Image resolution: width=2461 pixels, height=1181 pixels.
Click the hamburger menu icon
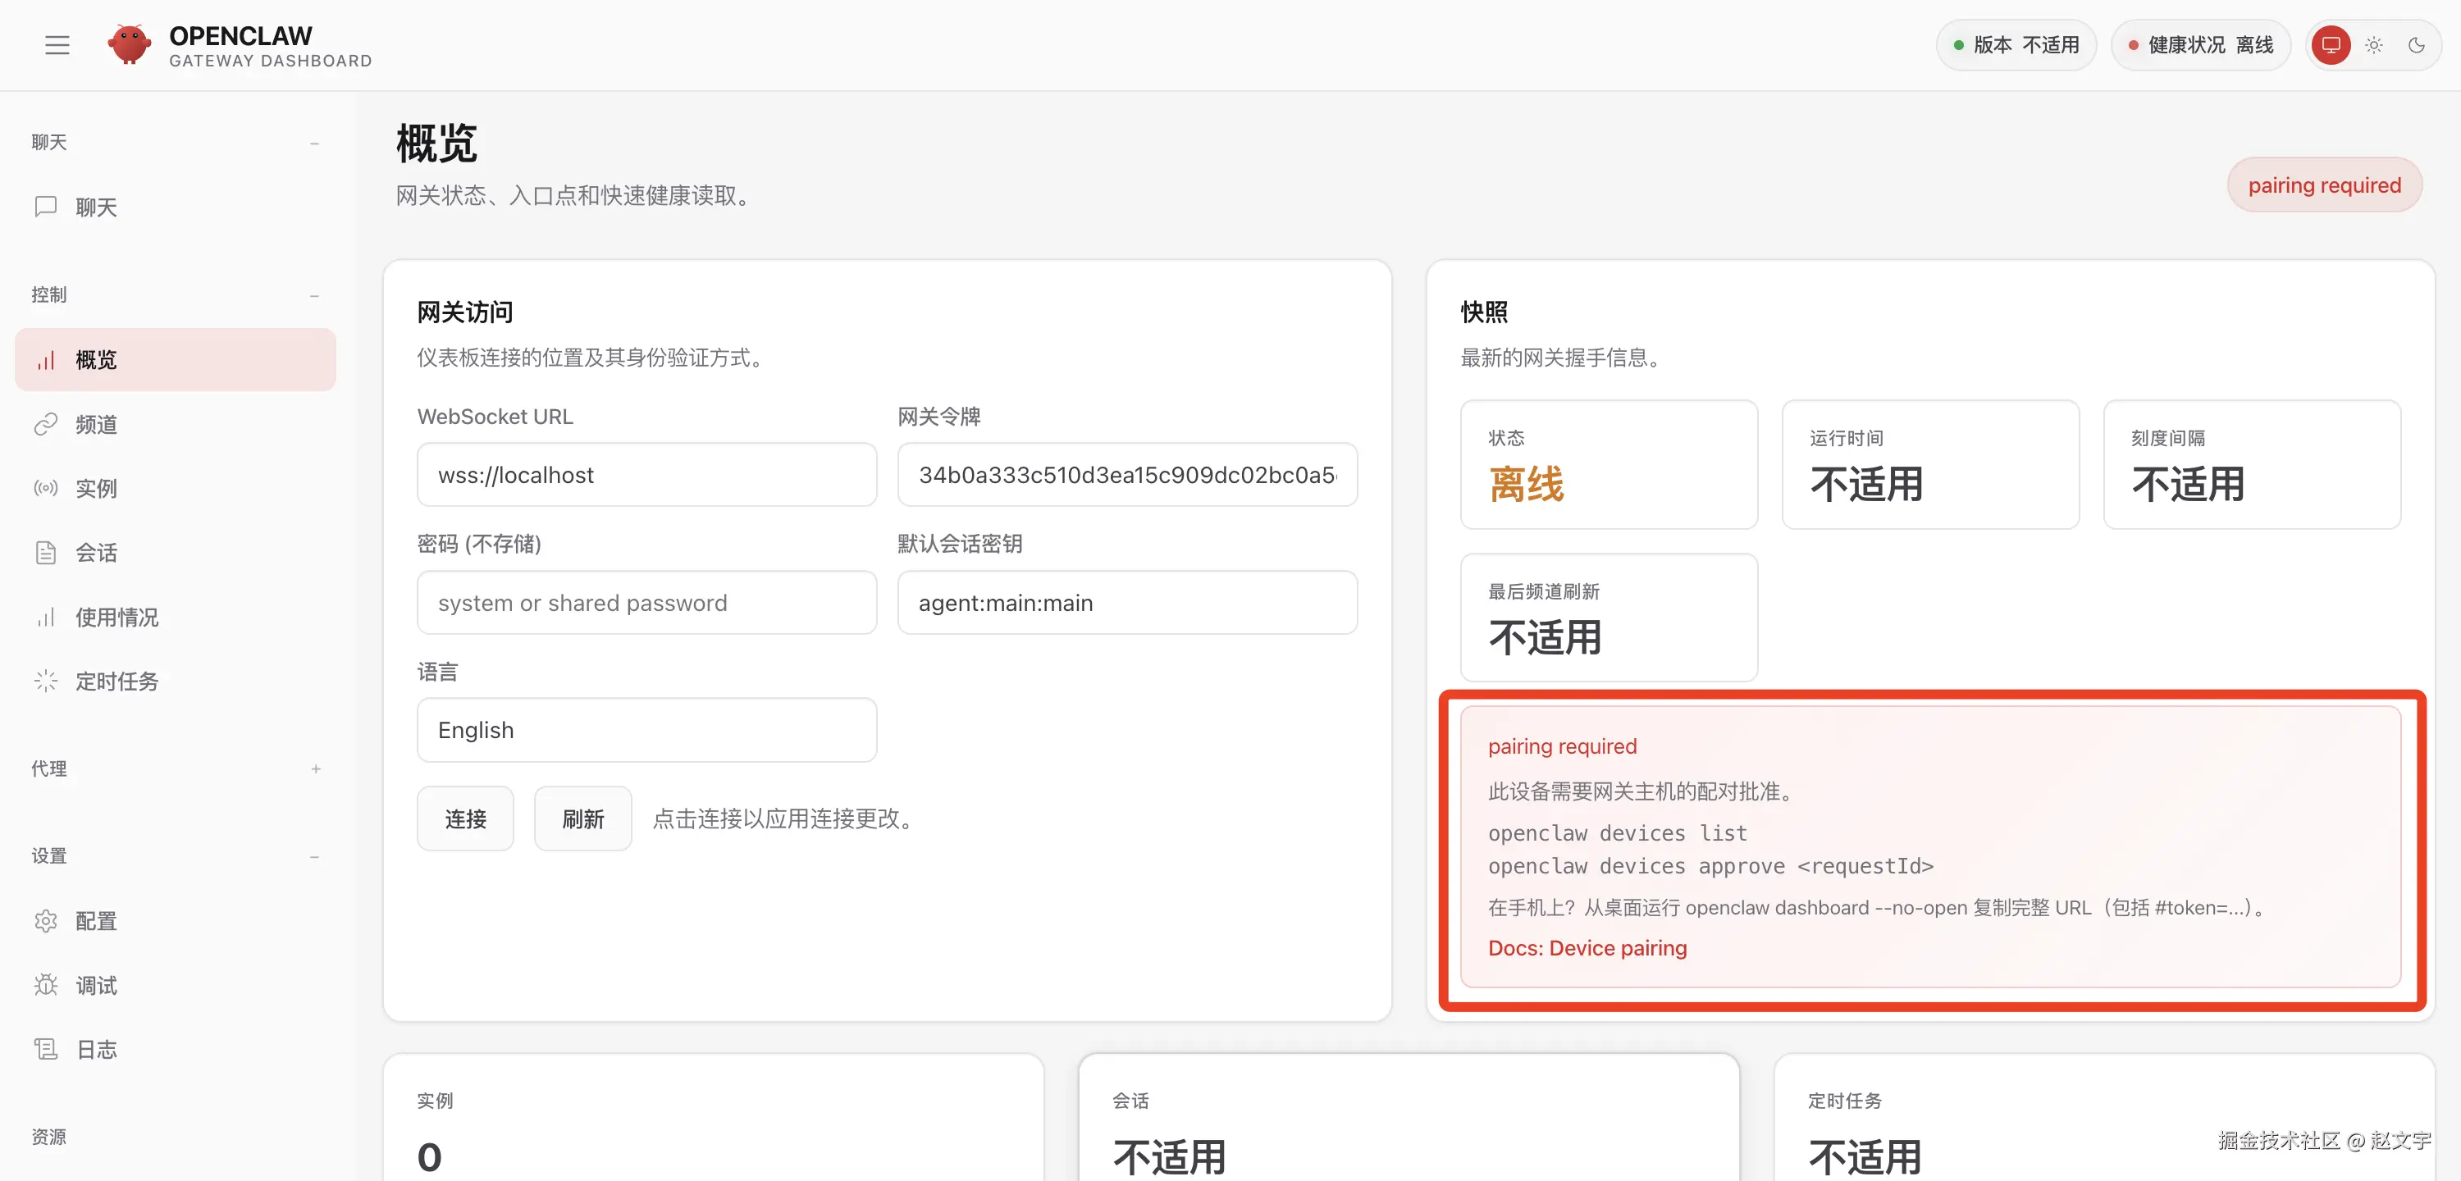(x=57, y=45)
